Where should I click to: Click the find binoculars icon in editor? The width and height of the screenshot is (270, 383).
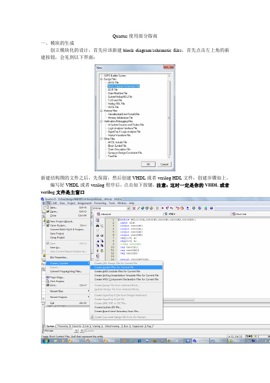pos(97,226)
